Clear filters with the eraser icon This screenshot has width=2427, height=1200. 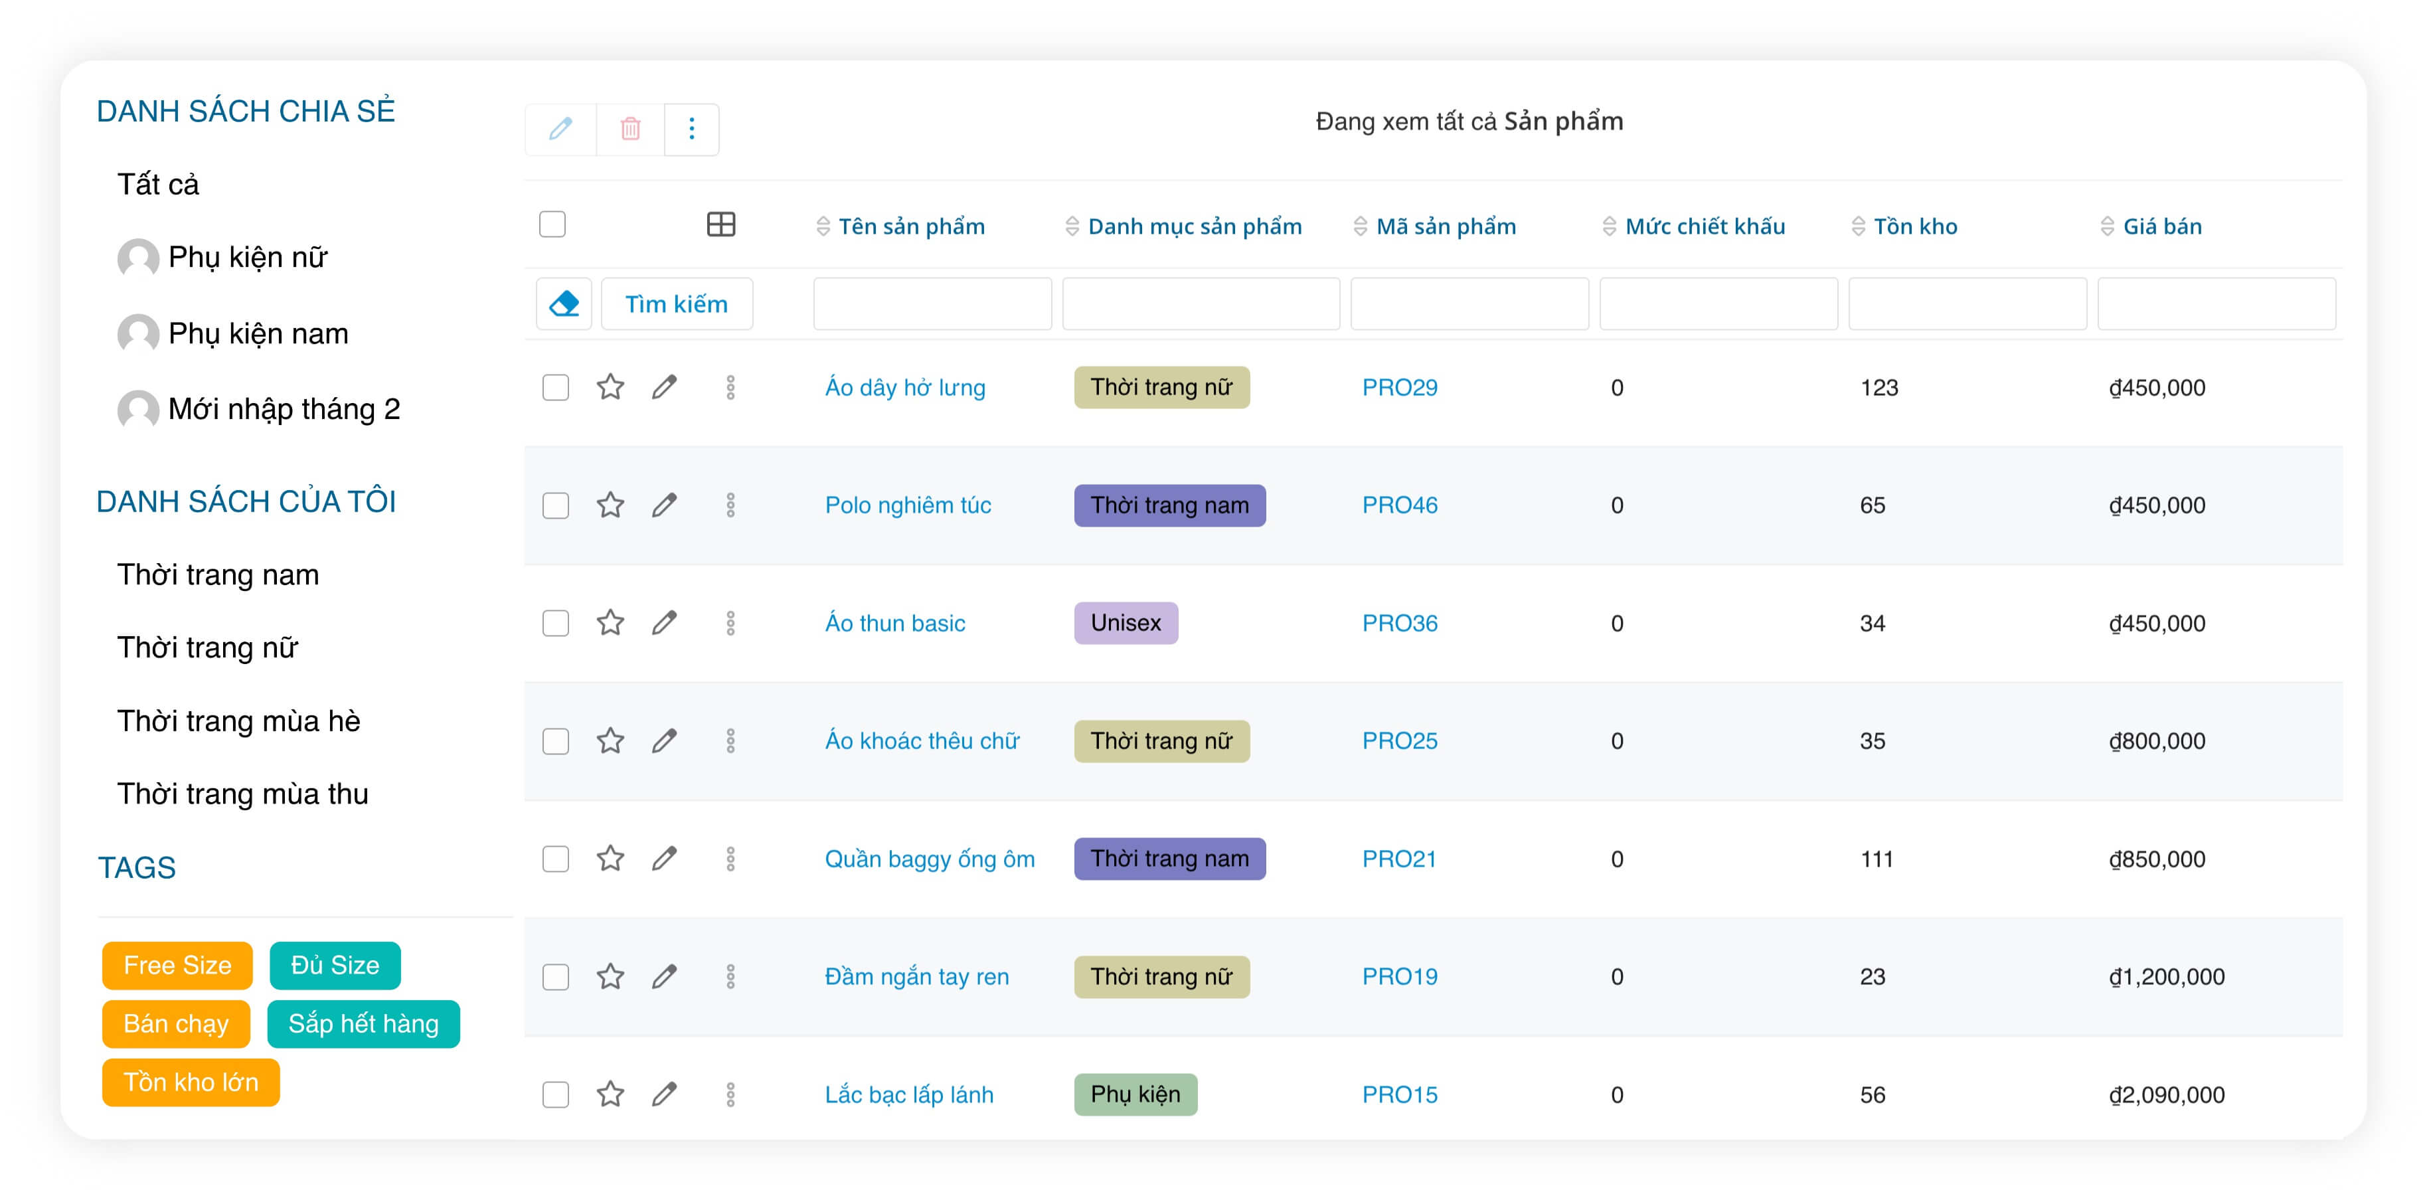563,303
